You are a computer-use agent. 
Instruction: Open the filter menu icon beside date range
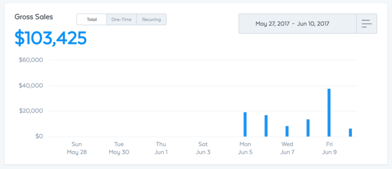(x=366, y=23)
